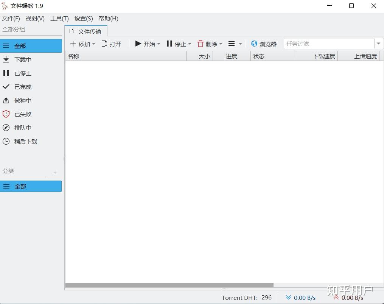Open the 已完成 (completed) task list

(23, 87)
